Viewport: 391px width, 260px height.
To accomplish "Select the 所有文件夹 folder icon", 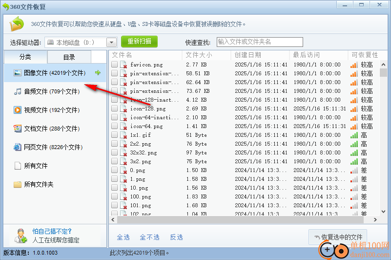I will point(18,184).
